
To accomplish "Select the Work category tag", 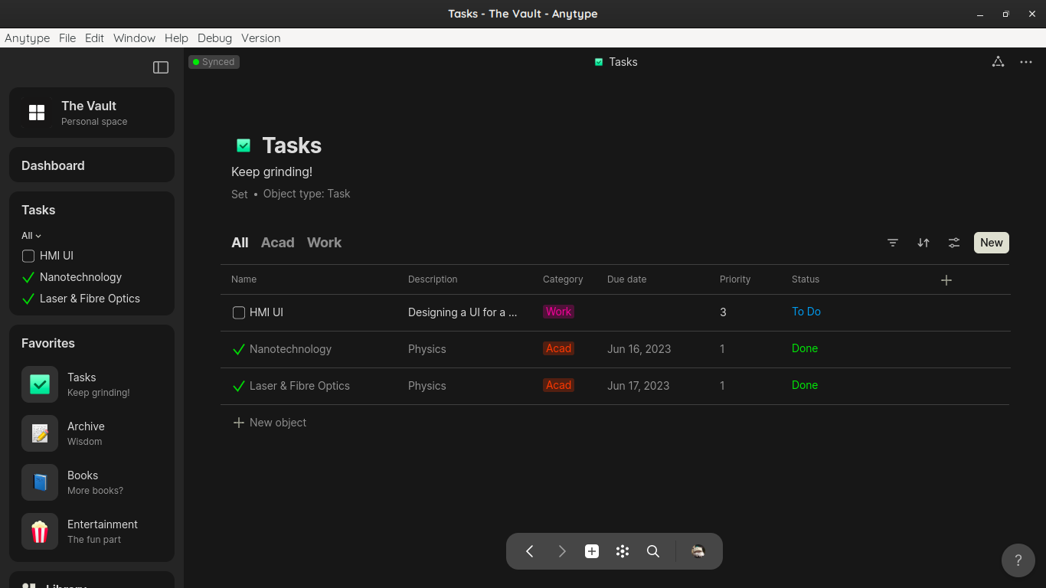I will tap(558, 312).
